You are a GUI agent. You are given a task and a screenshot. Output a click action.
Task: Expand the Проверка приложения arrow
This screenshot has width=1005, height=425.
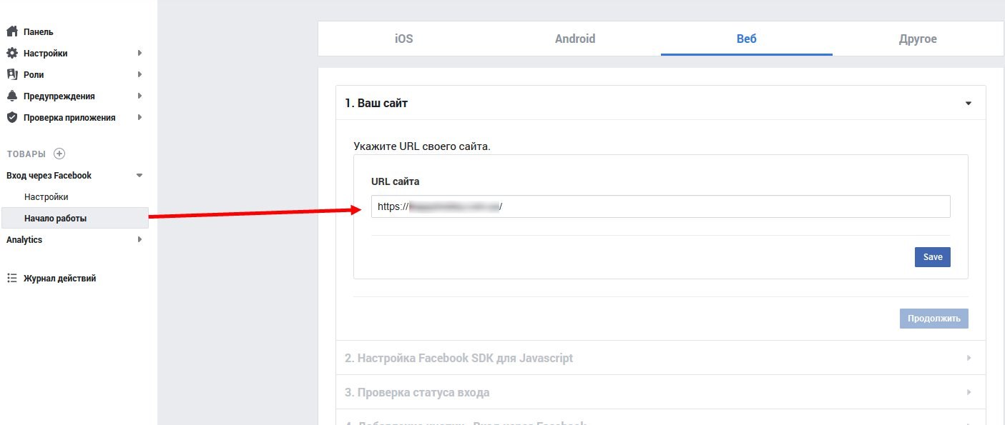[x=139, y=117]
